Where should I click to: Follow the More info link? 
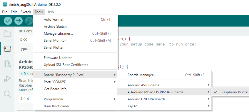26,90
